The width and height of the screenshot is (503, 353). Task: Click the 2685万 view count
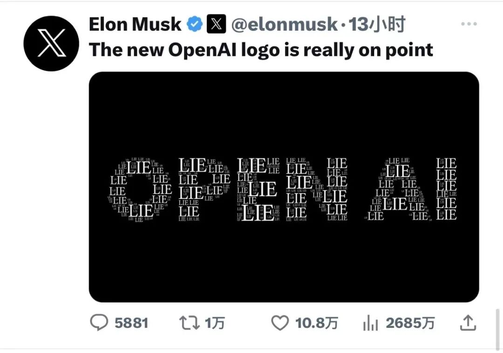(410, 323)
